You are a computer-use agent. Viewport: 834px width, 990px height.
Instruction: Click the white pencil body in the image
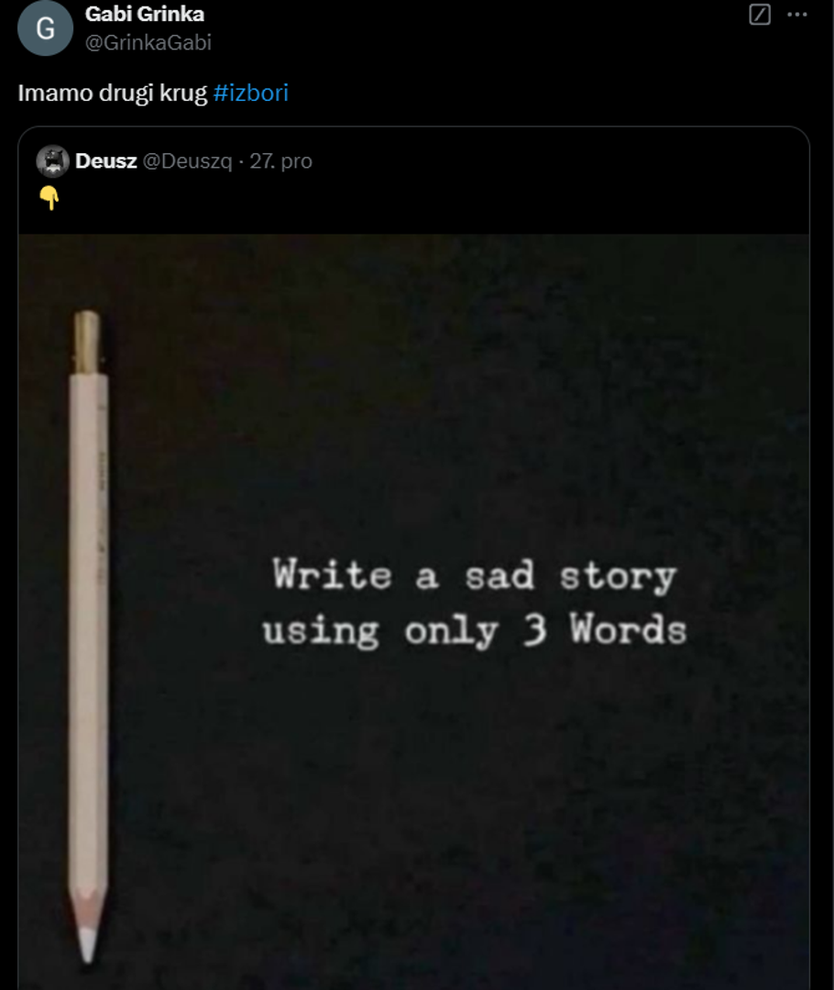point(88,623)
